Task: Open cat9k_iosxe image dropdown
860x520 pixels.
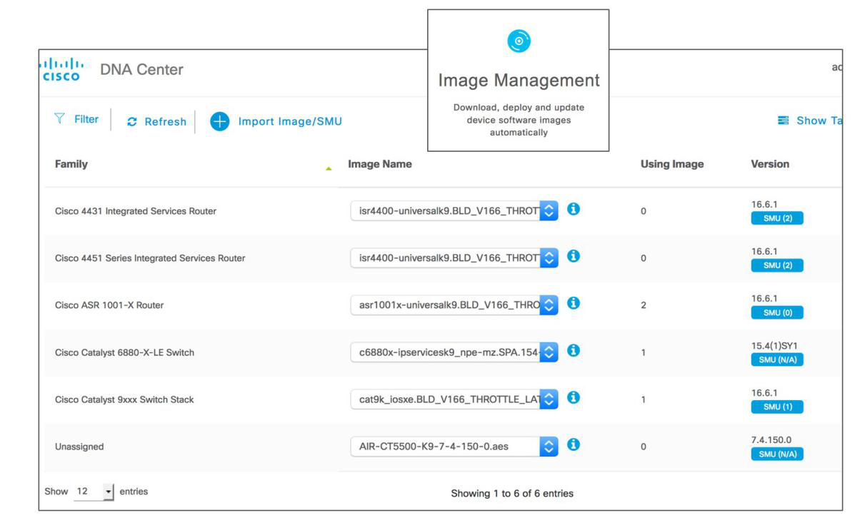Action: (454, 399)
